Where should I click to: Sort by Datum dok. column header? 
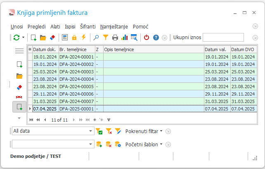click(x=45, y=49)
